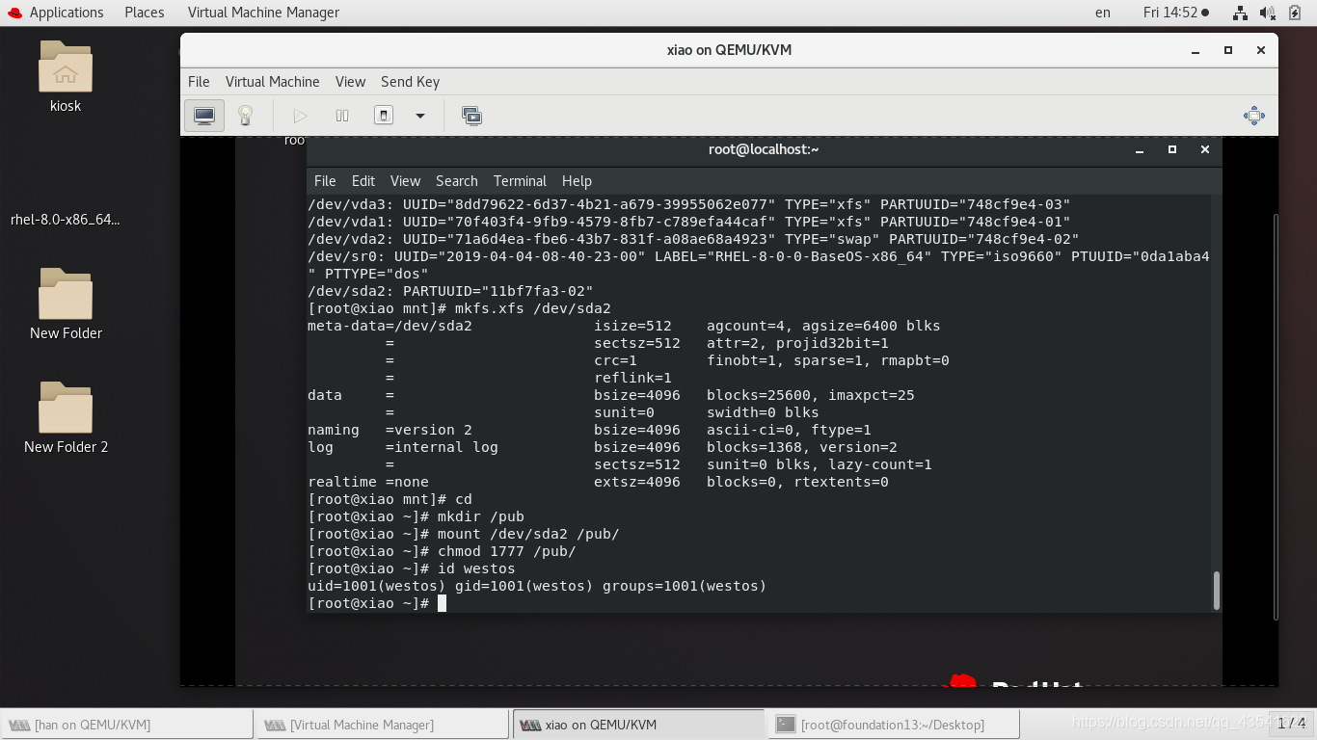The height and width of the screenshot is (740, 1317).
Task: Open New Folder 2 on desktop
Action: pos(66,418)
